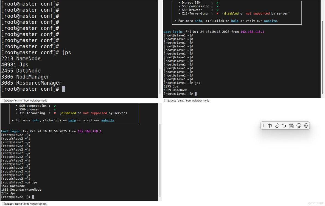Check Exclude "slave1" from MultiExec mode
325x206 pixels.
(x=166, y=101)
